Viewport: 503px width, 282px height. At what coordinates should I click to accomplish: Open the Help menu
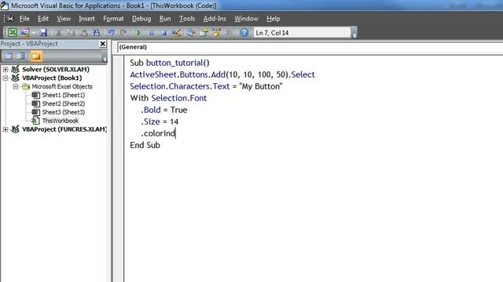274,19
